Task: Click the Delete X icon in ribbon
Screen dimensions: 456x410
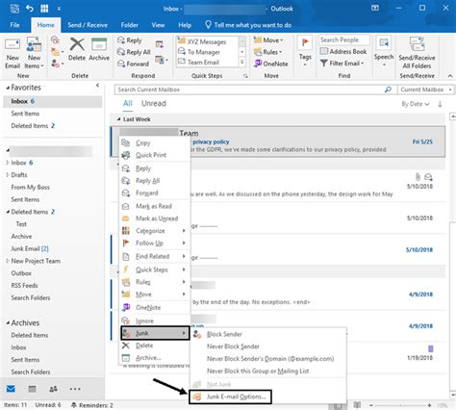Action: [77, 45]
